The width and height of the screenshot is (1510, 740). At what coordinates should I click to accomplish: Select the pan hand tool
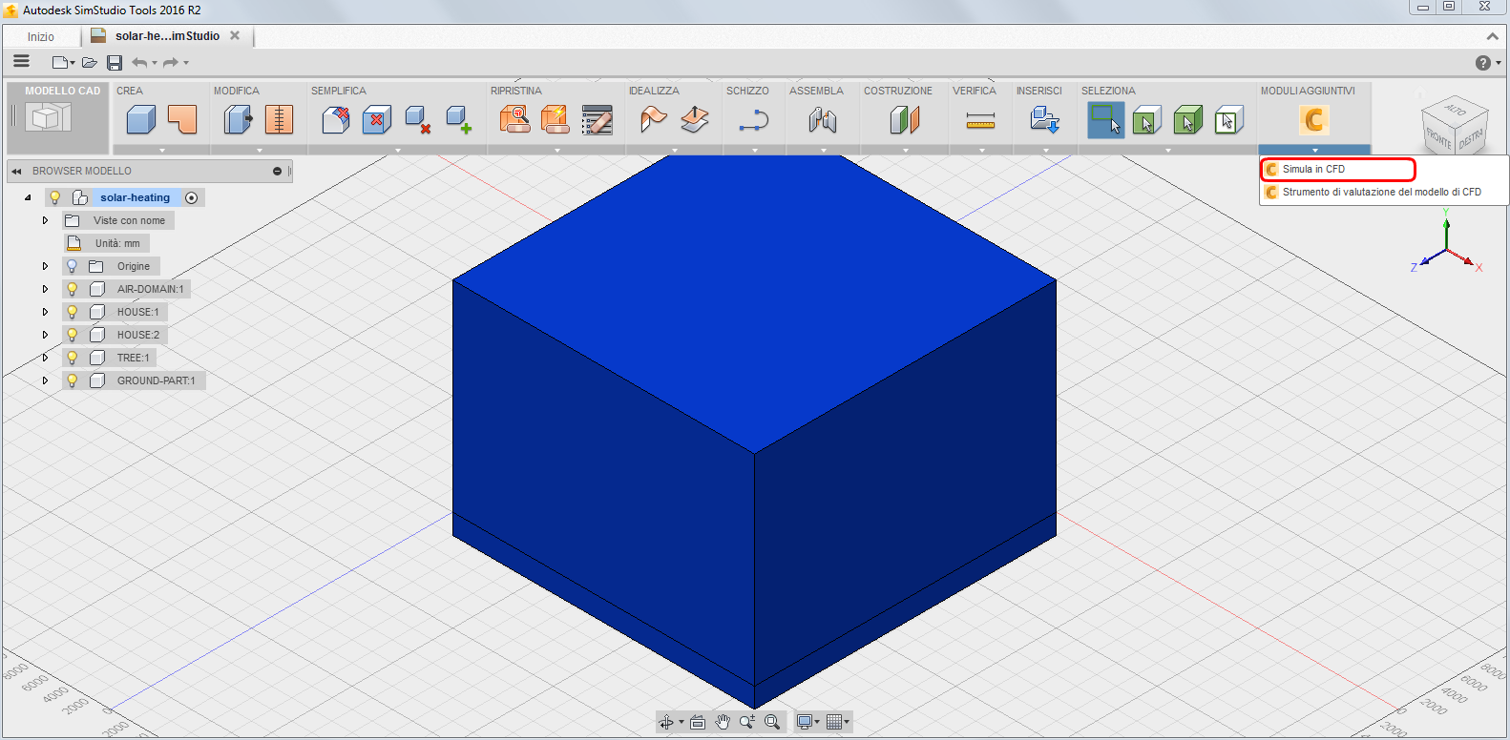pyautogui.click(x=723, y=722)
